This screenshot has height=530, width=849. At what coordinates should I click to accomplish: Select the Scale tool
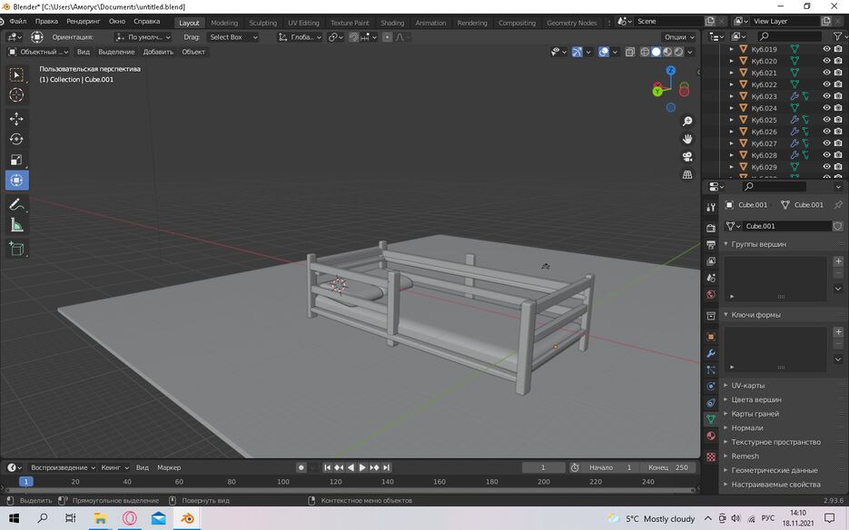tap(16, 160)
